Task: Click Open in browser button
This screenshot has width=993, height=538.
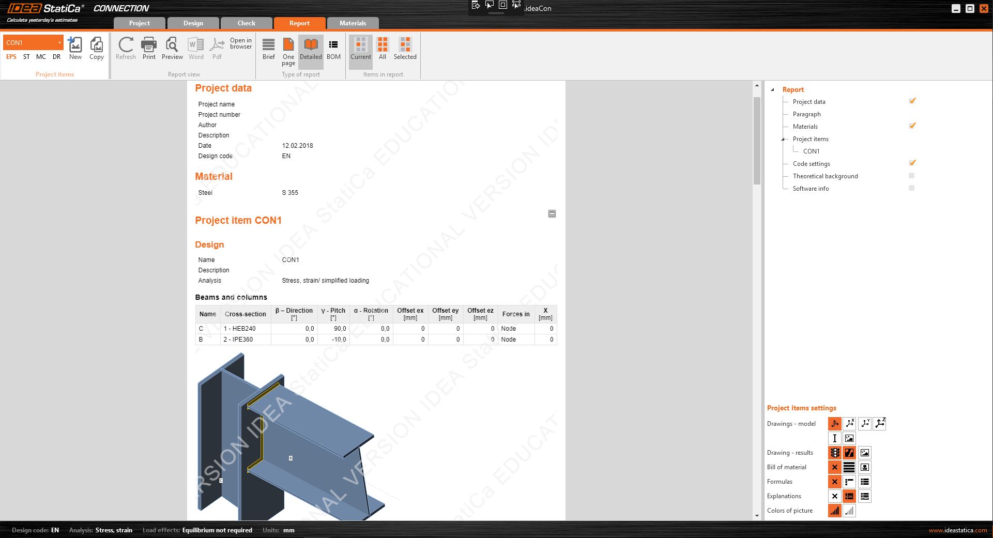Action: 241,43
